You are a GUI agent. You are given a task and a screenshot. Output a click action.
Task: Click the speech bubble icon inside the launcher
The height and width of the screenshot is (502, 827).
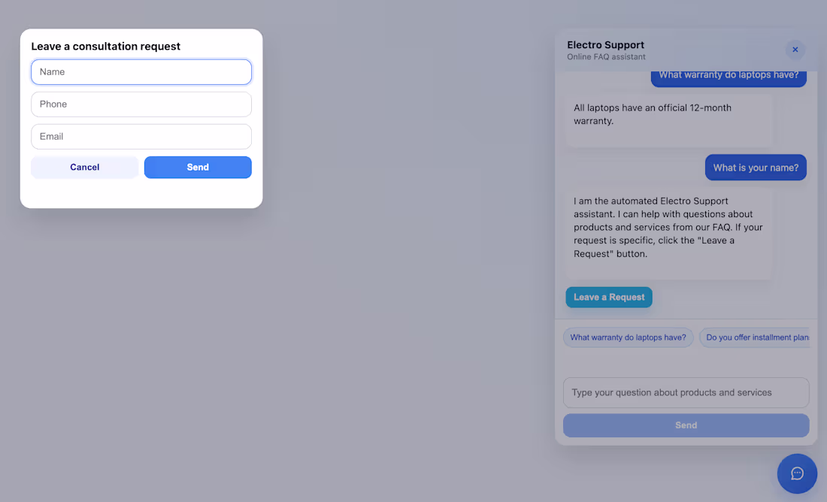tap(797, 473)
